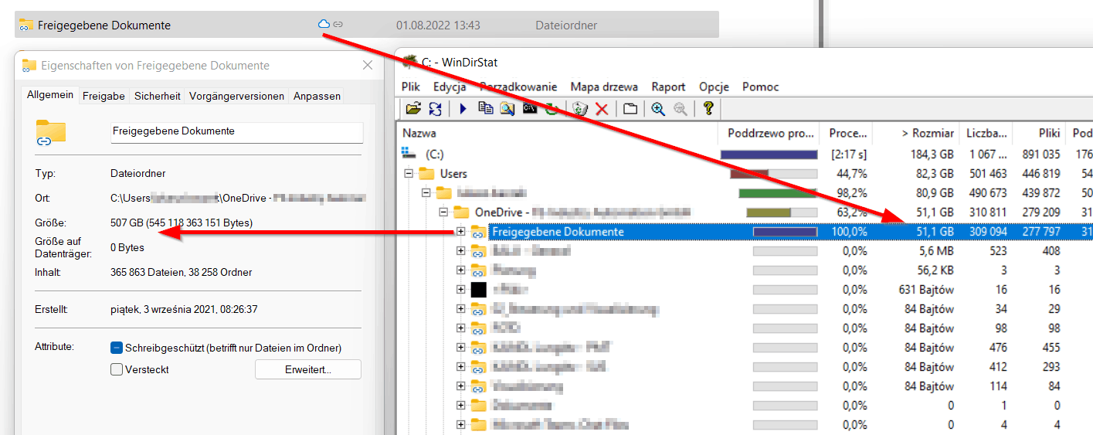This screenshot has width=1093, height=435.
Task: Collapse the OneDrive tree node
Action: [x=443, y=212]
